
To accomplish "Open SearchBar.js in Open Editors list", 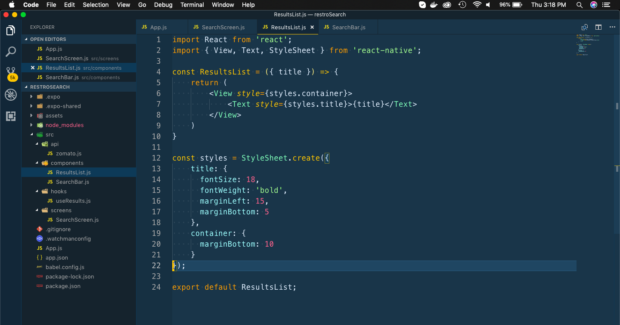I will [79, 77].
